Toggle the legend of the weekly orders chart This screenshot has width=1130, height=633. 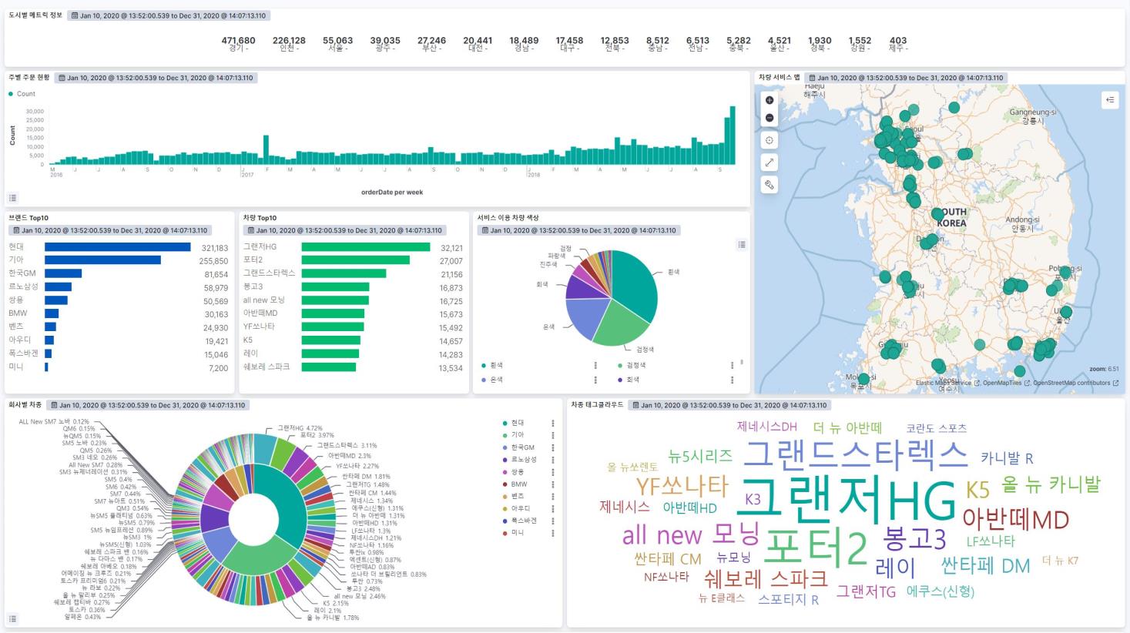pyautogui.click(x=13, y=198)
